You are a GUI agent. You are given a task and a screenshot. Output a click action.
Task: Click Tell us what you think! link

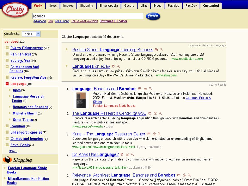click(84, 21)
